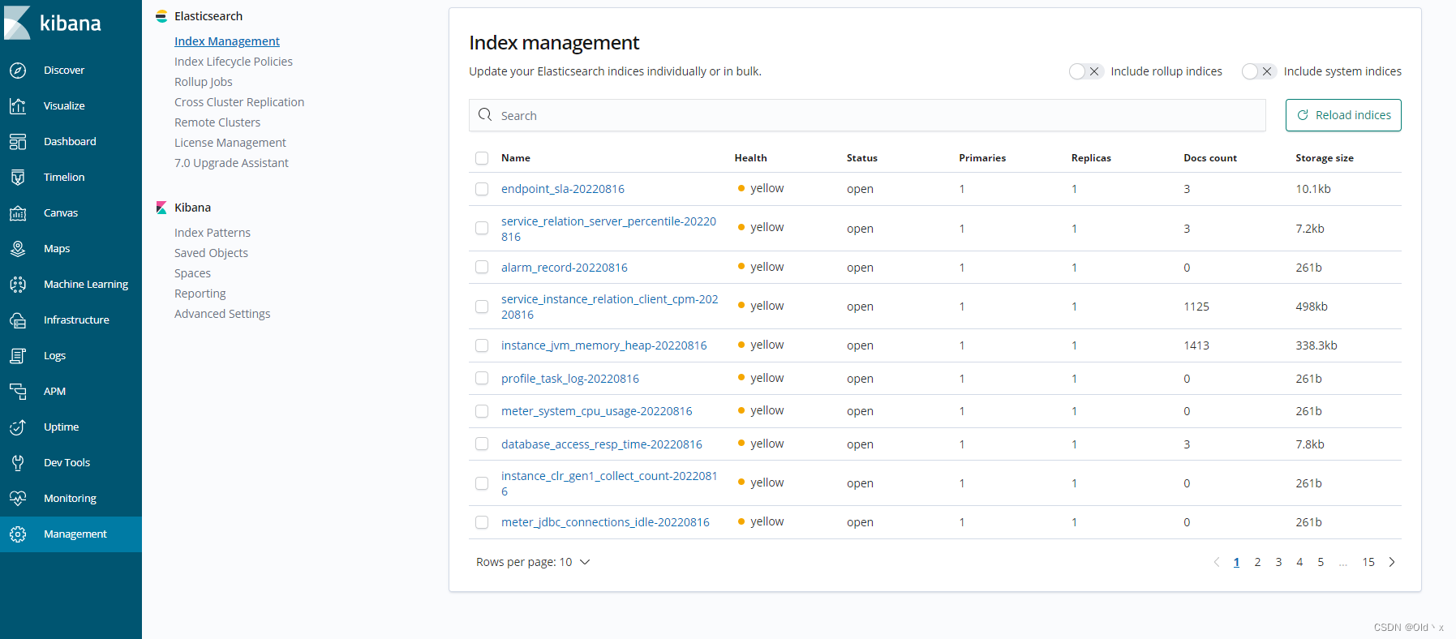Open APM icon in sidebar
Image resolution: width=1456 pixels, height=639 pixels.
(x=18, y=392)
